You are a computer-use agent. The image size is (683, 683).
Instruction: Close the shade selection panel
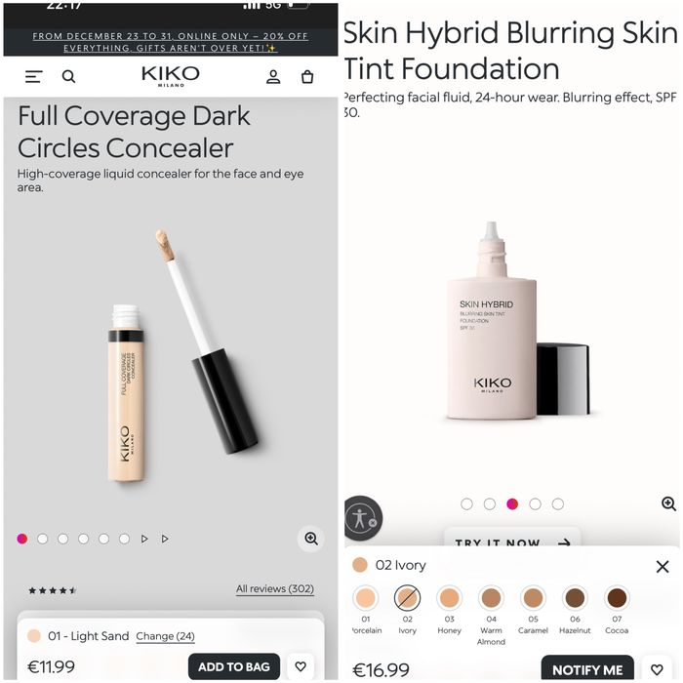click(663, 566)
